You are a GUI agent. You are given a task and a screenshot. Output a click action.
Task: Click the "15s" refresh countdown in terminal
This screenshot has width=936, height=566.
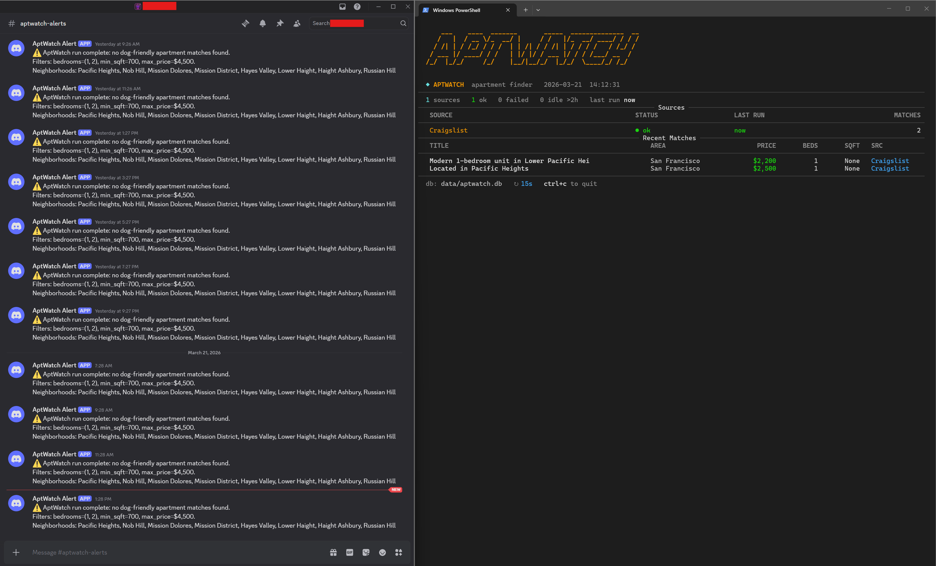point(526,184)
